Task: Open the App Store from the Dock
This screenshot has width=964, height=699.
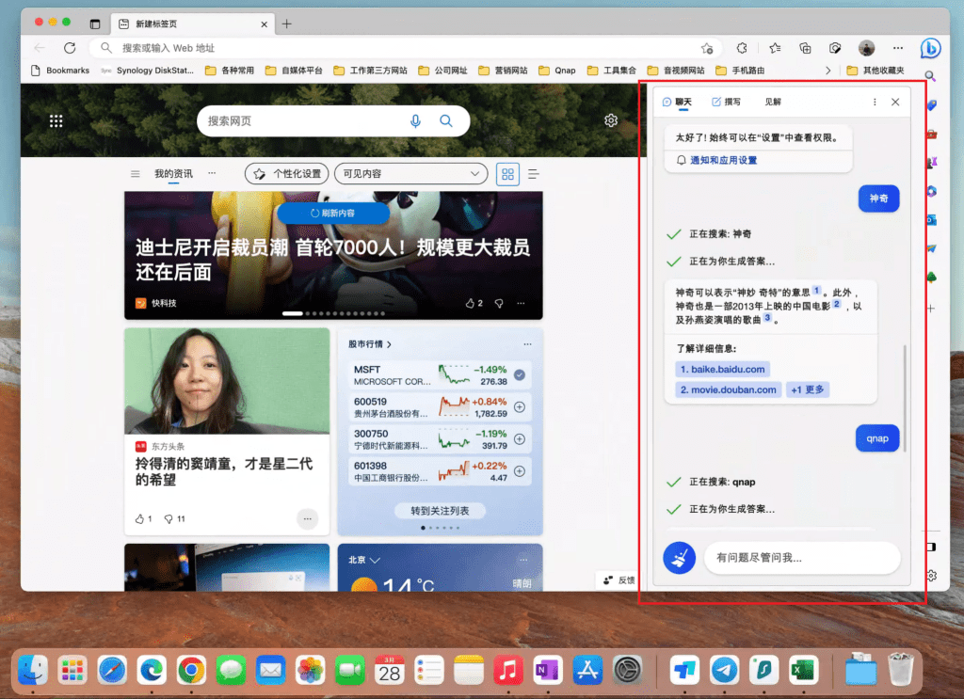Action: click(x=587, y=670)
